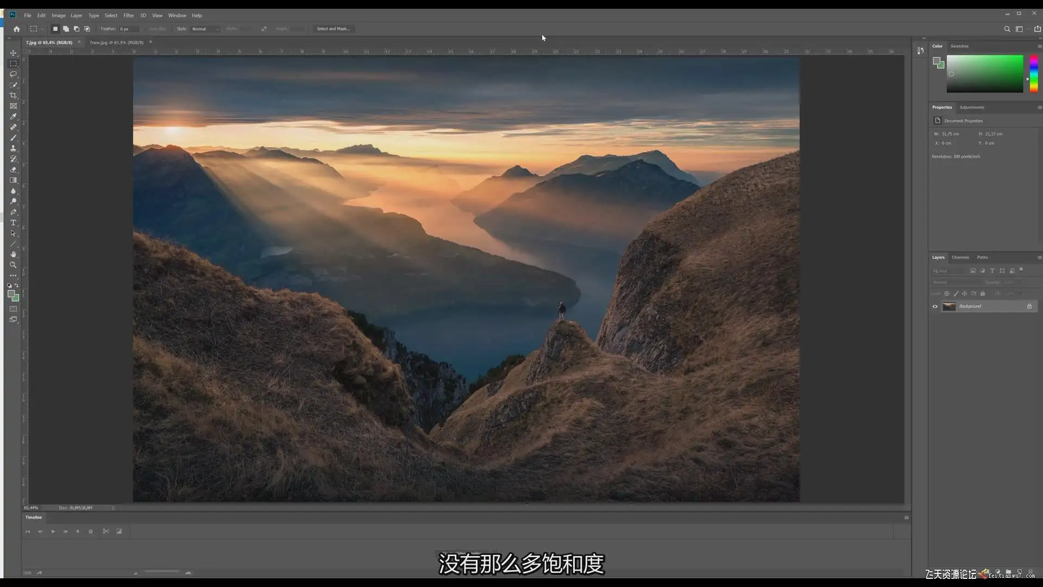Enable Add to selection mode
Image resolution: width=1043 pixels, height=587 pixels.
tap(66, 29)
